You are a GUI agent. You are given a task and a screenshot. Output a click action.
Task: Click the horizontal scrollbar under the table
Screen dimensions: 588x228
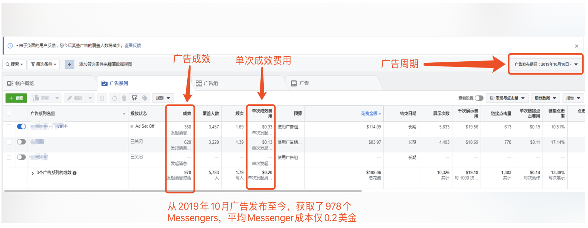click(x=183, y=191)
